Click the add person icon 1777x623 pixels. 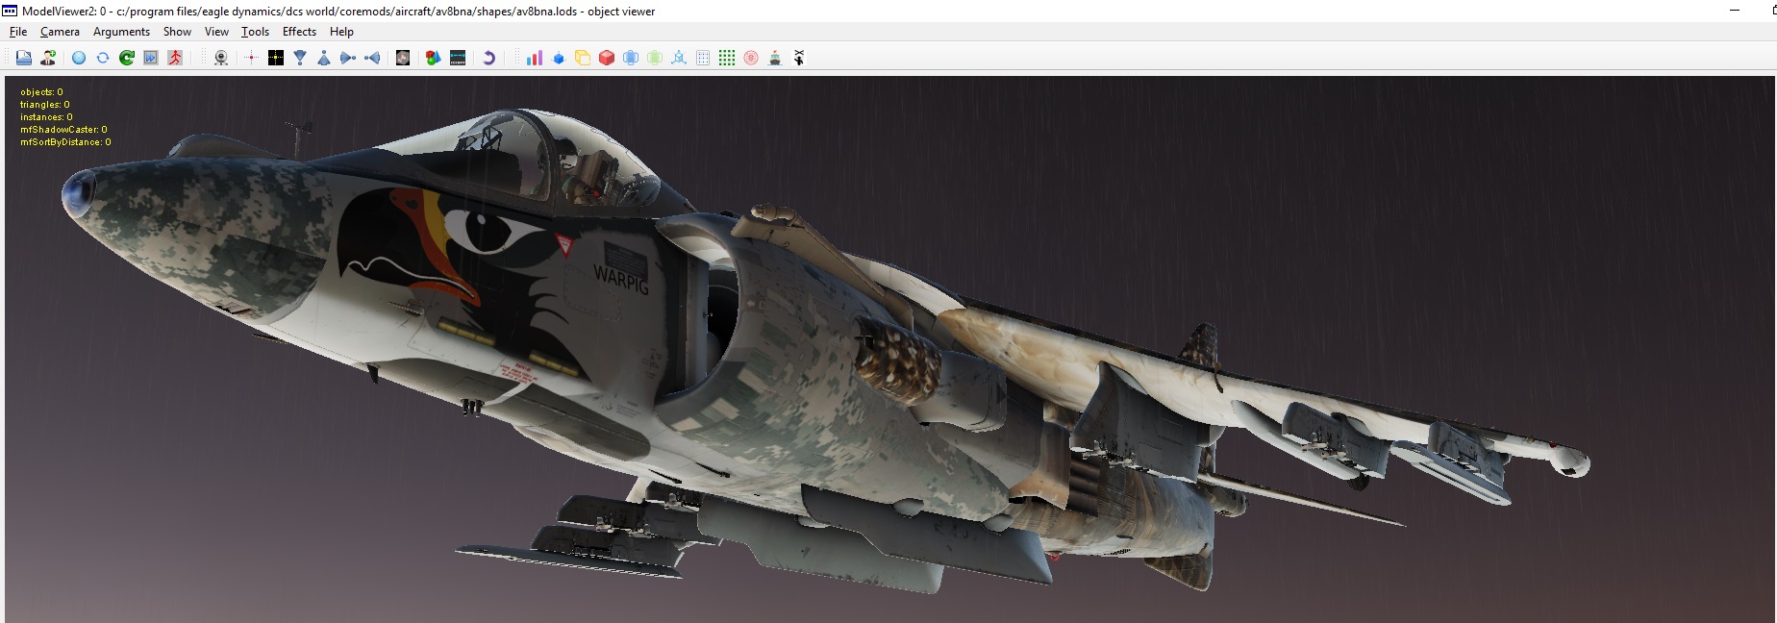48,58
